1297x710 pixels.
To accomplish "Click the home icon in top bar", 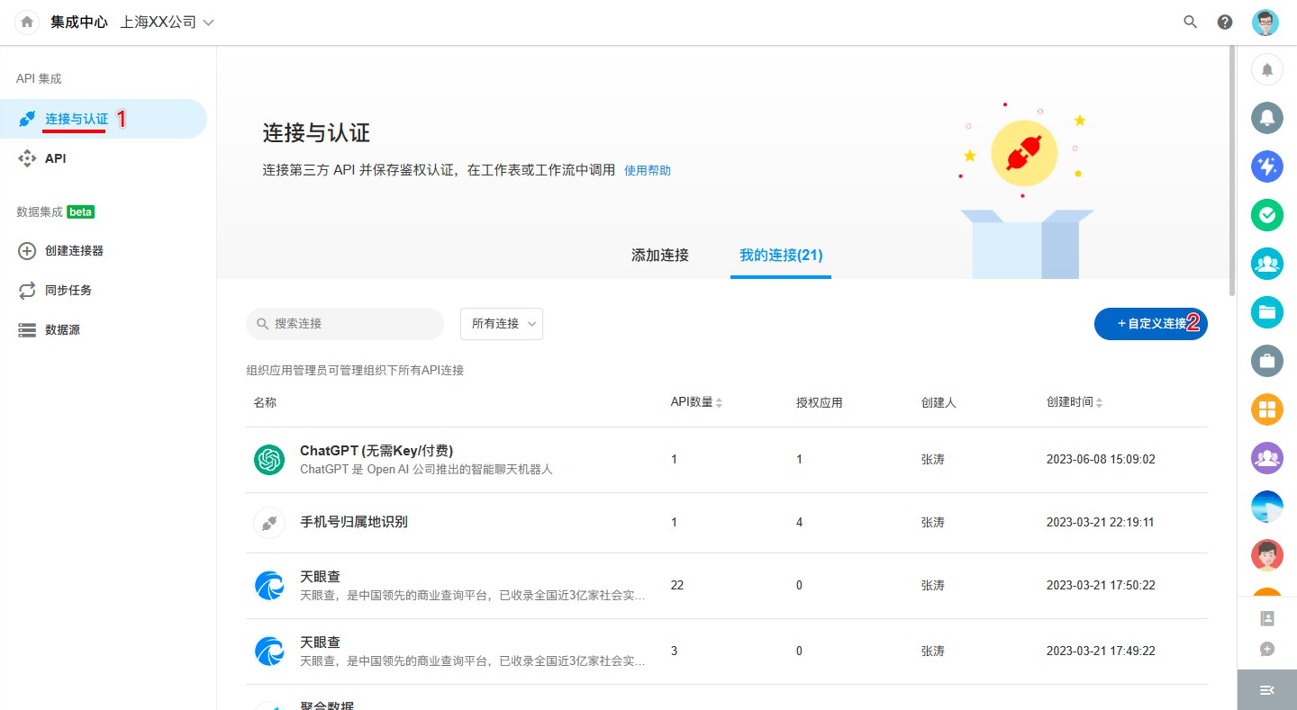I will 27,22.
